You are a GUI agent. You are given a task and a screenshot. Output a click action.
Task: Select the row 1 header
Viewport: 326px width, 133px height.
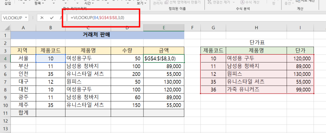coord(5,35)
